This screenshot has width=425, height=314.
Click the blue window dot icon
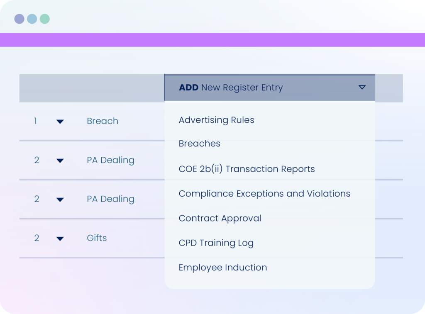tap(32, 19)
